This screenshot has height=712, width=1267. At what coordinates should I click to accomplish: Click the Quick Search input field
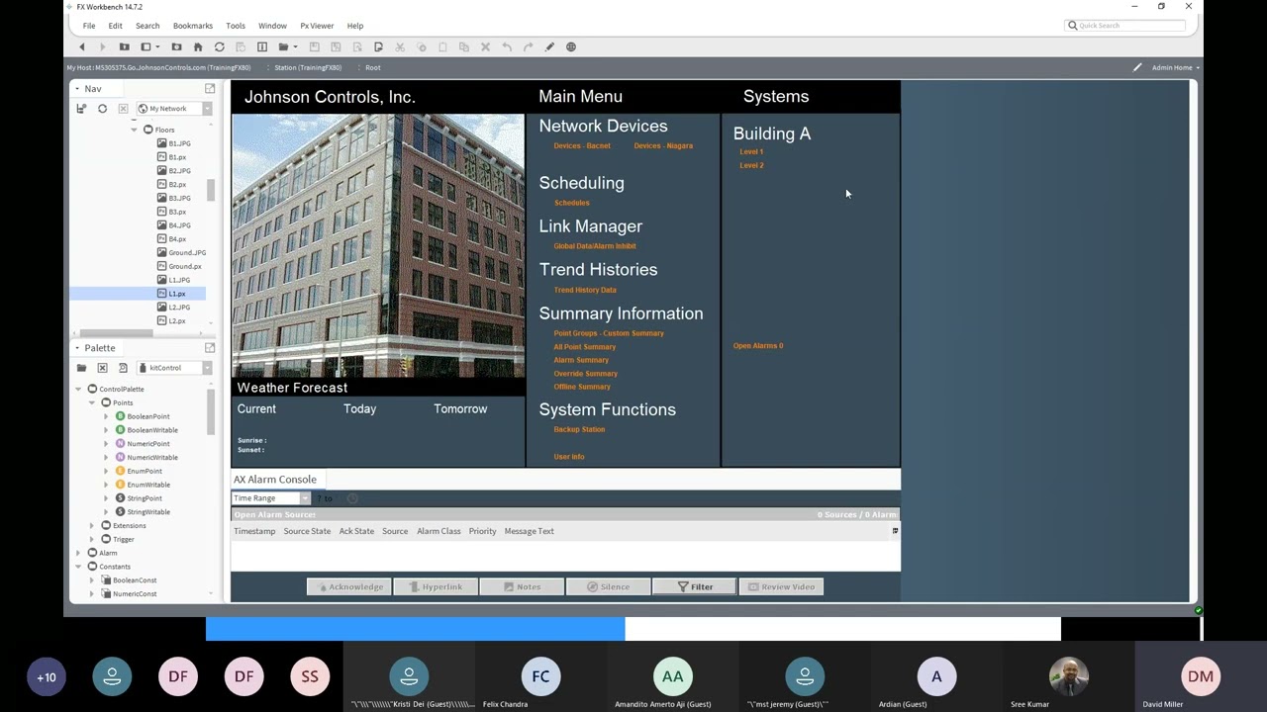click(x=1124, y=26)
